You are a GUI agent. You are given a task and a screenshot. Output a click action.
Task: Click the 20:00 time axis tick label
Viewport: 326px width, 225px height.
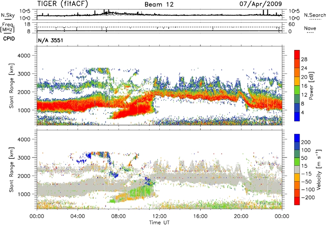[241, 216]
